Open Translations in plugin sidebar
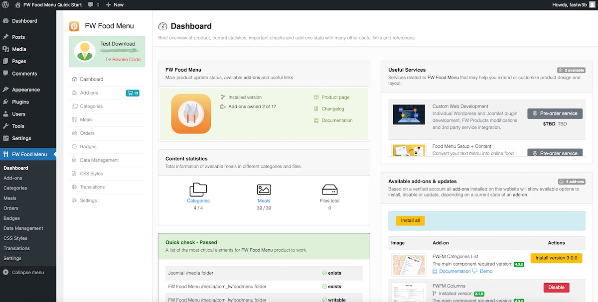Image resolution: width=598 pixels, height=302 pixels. [92, 187]
